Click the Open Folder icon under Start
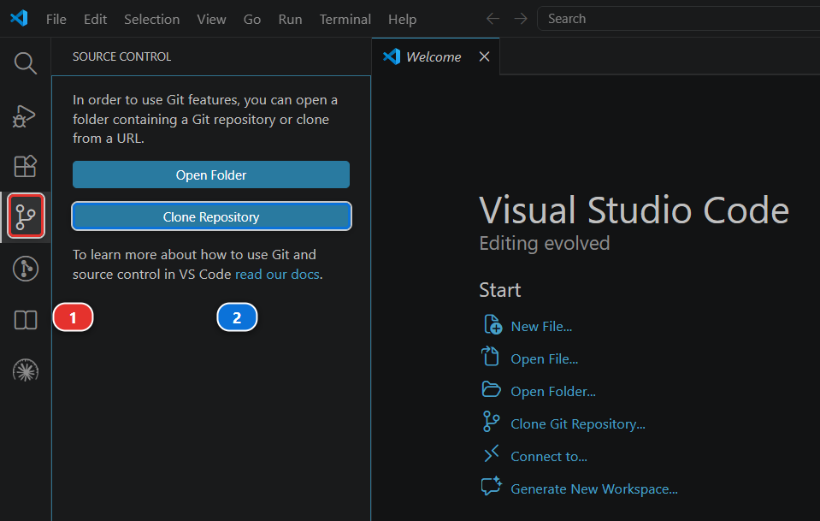Image resolution: width=820 pixels, height=521 pixels. (x=491, y=389)
